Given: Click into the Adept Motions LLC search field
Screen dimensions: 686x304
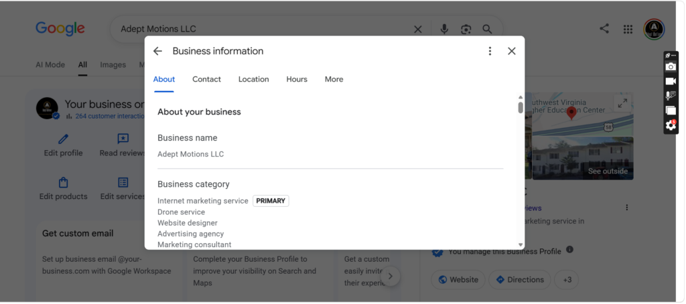Looking at the screenshot, I should (263, 29).
